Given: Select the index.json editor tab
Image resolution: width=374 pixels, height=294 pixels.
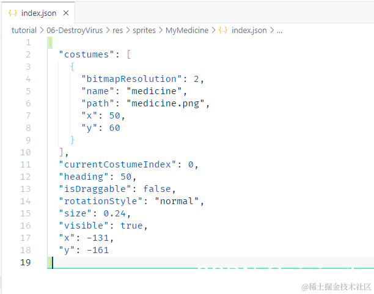Looking at the screenshot, I should pyautogui.click(x=38, y=13).
